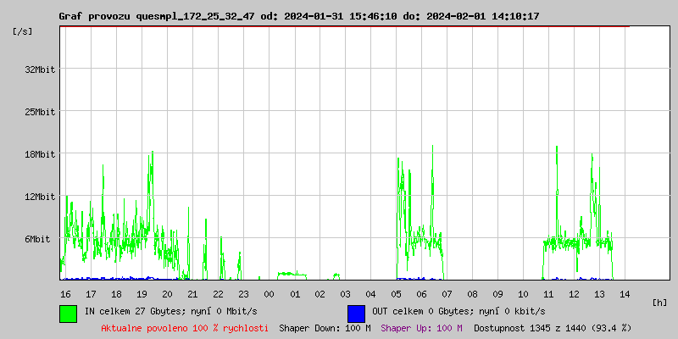Click the Shaper Down: 100 M label
The width and height of the screenshot is (678, 339).
click(325, 327)
